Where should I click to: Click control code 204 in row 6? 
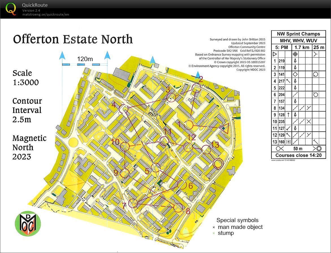(282, 95)
